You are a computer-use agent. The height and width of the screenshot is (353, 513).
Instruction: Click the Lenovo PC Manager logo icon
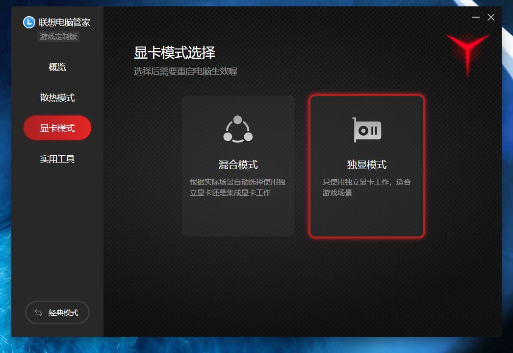click(29, 22)
